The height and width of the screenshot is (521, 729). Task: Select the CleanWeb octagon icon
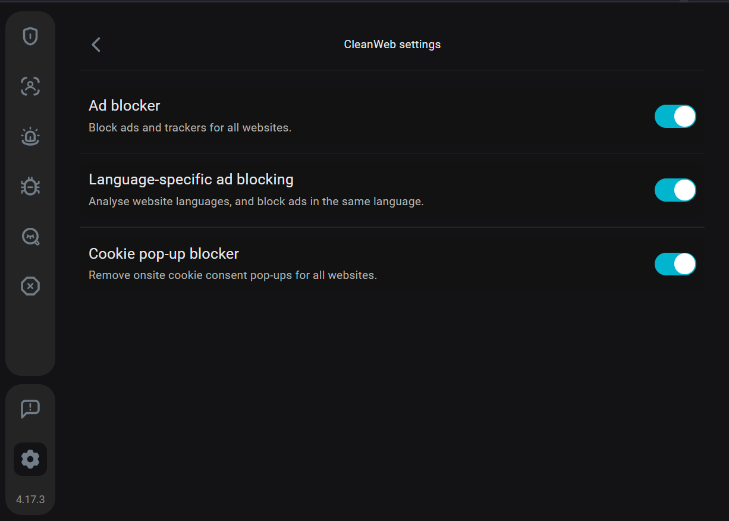30,287
